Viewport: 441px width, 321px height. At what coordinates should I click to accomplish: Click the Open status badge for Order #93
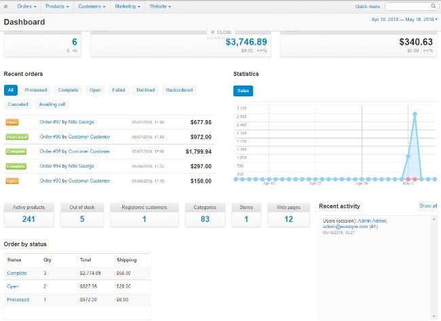pos(12,181)
